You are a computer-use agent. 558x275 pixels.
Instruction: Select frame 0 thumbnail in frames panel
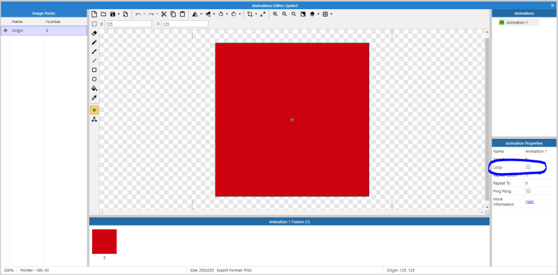tap(104, 241)
